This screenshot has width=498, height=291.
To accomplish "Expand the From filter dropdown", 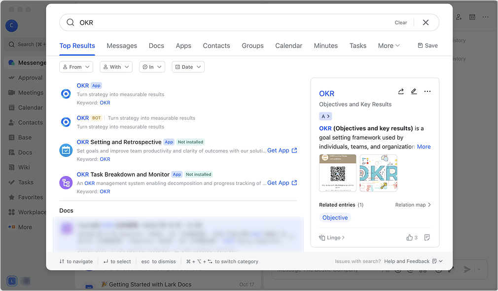I will 76,67.
